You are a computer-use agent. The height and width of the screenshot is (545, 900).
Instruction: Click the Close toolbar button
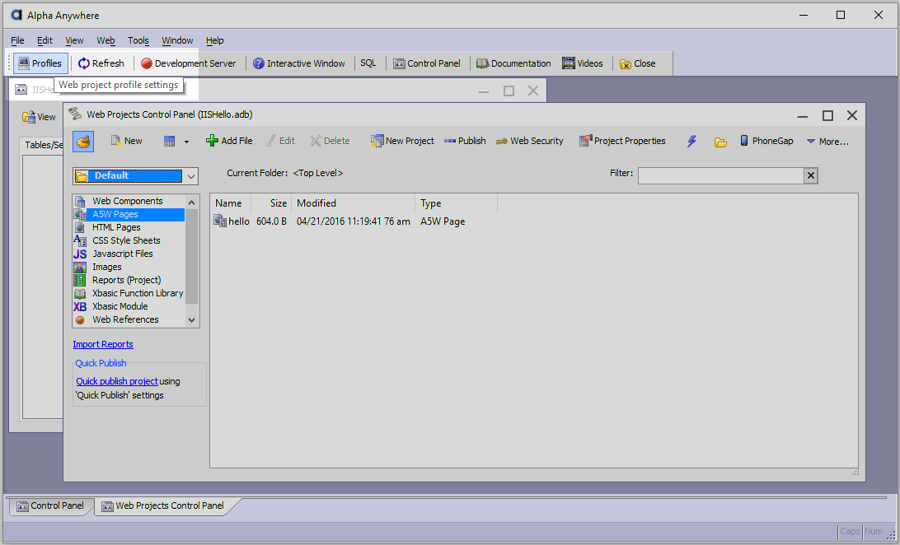pos(637,63)
